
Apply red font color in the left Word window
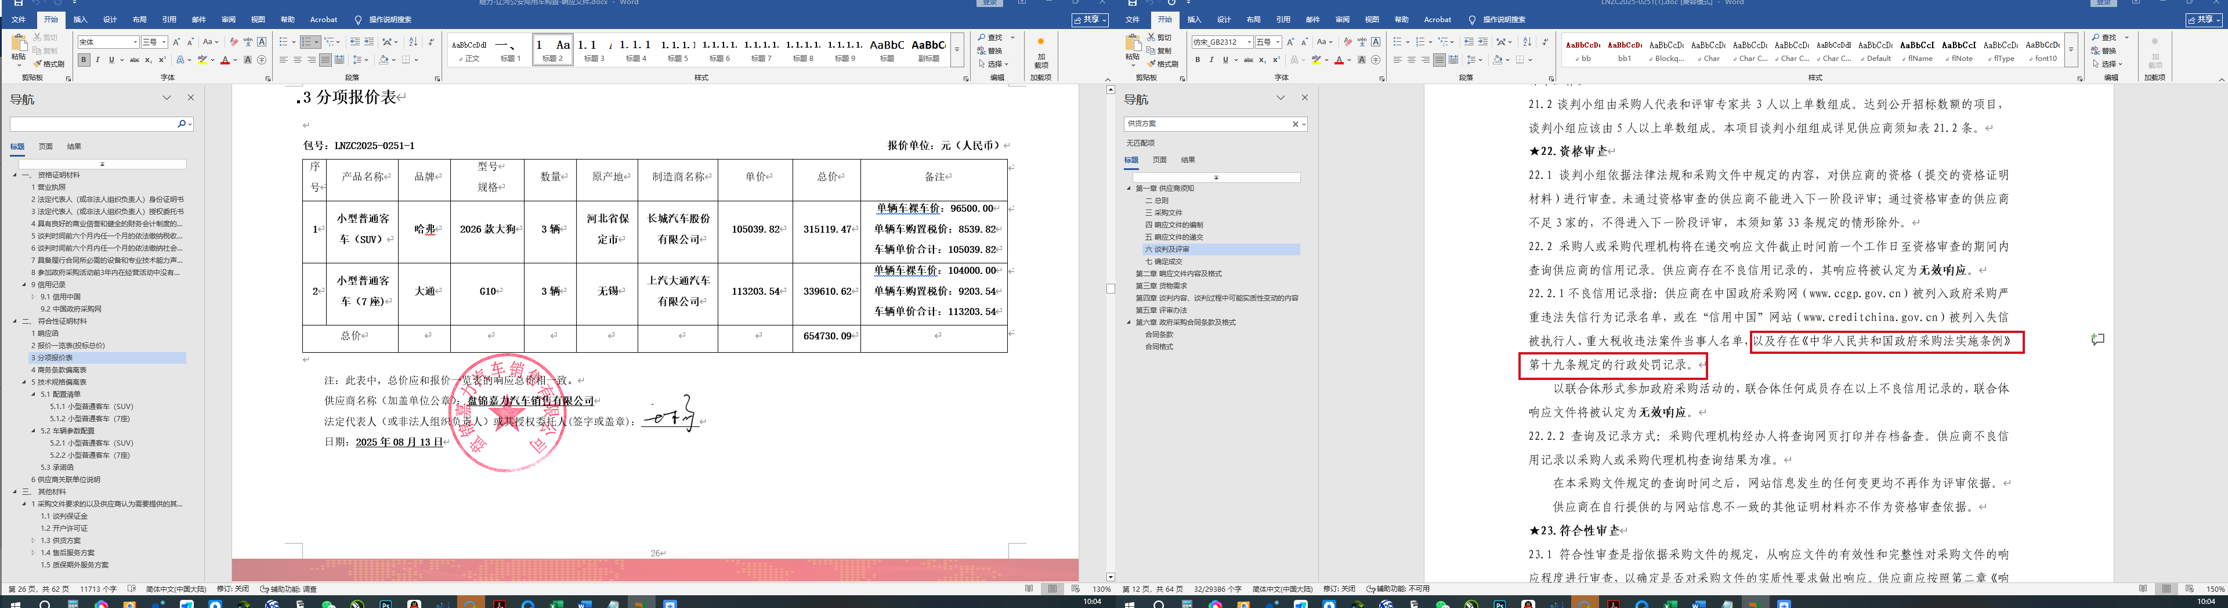coord(225,60)
